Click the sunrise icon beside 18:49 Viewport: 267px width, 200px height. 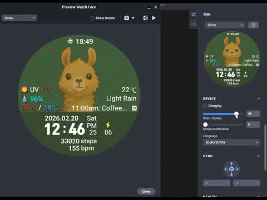70,41
